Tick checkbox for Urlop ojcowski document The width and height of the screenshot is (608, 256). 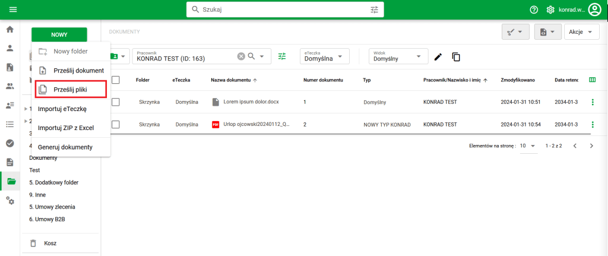click(x=116, y=124)
